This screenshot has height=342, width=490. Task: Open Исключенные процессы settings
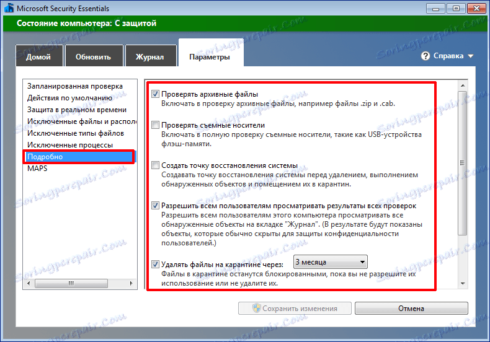(x=79, y=145)
